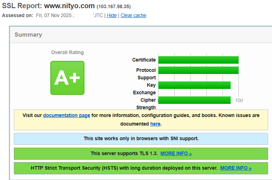Image resolution: width=272 pixels, height=180 pixels.
Task: Click the Hide link
Action: [x=112, y=15]
